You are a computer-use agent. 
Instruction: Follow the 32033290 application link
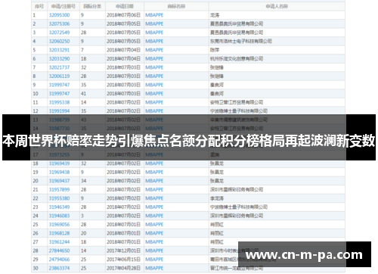pos(59,59)
